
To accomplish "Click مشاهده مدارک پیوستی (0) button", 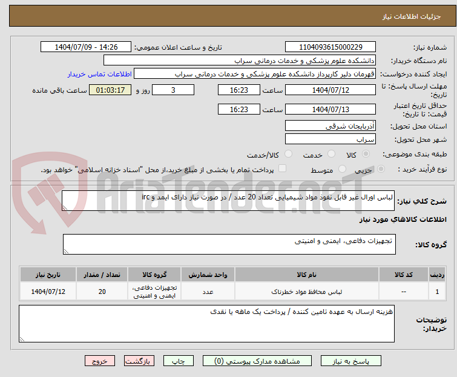I will click(x=257, y=361).
